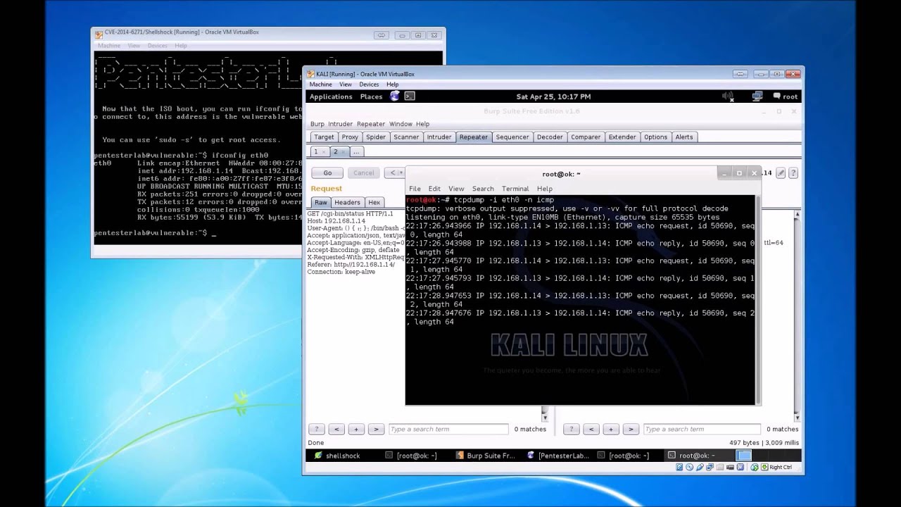This screenshot has width=901, height=507.
Task: Click the pencil icon to edit Repeater target
Action: point(780,173)
